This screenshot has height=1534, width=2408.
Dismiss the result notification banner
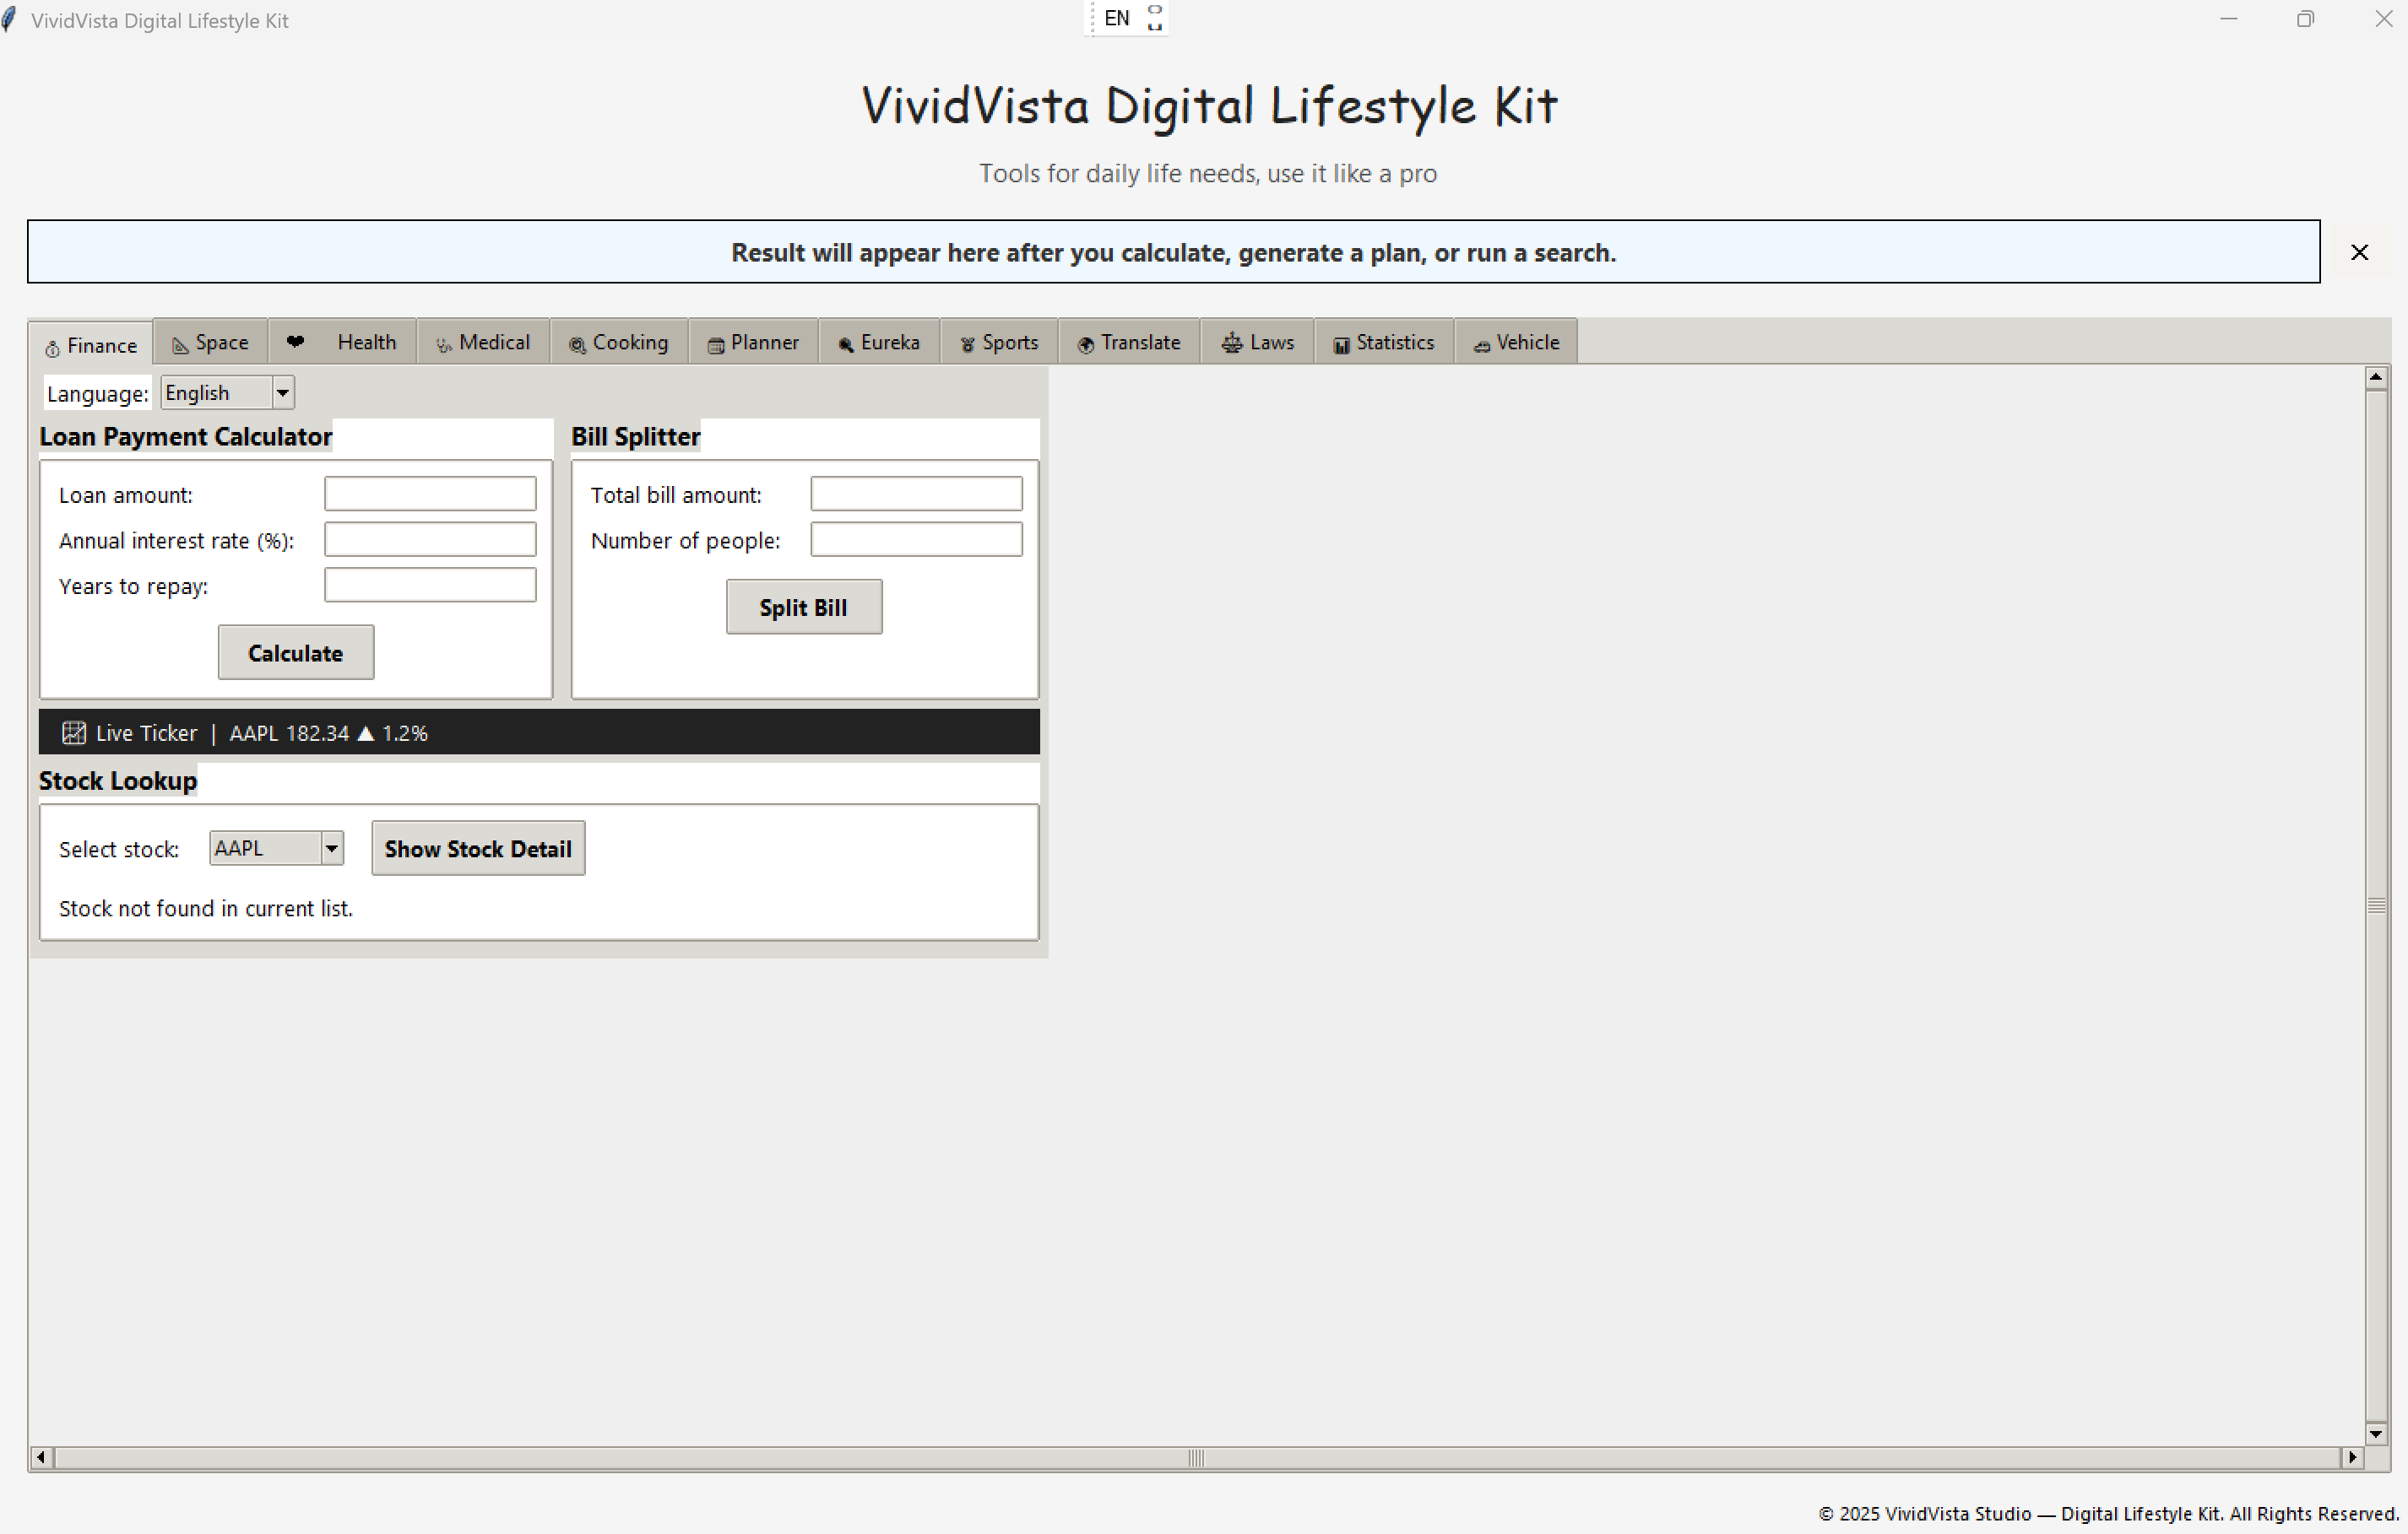click(2359, 251)
